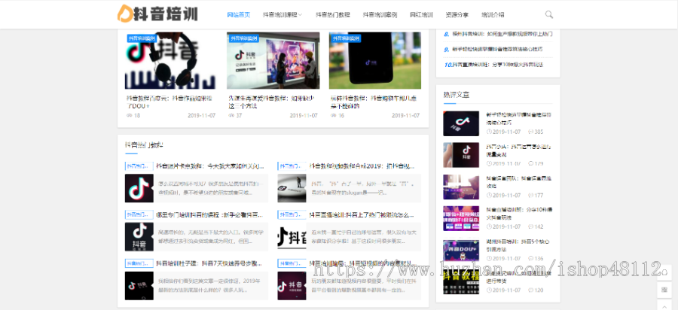Screen dimensions: 678x310
Task: Open the figure-on-TikTok-logo thumbnail of 2019 tutorial
Action: pos(292,188)
